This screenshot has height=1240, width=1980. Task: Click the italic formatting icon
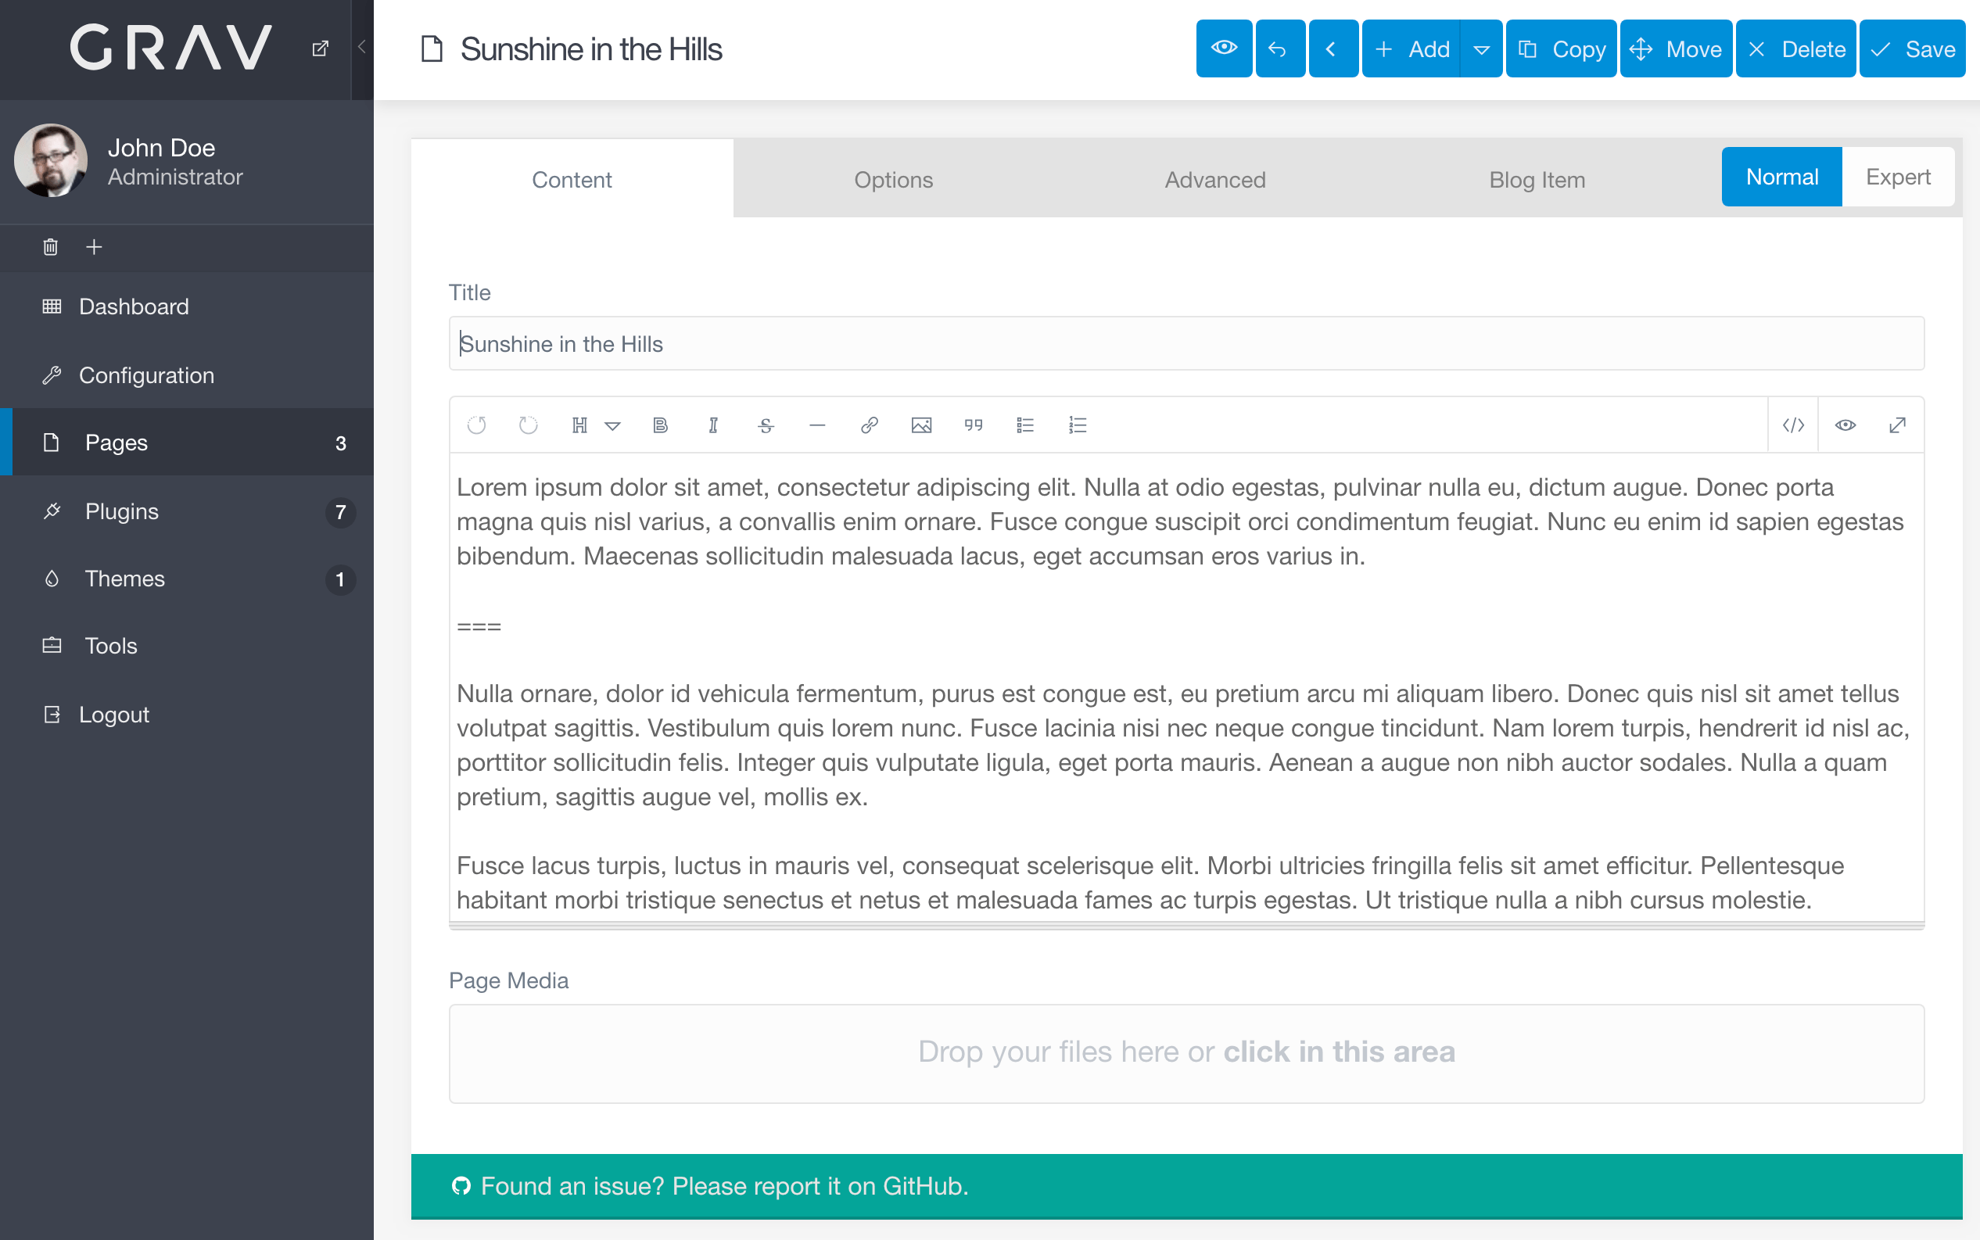point(712,423)
